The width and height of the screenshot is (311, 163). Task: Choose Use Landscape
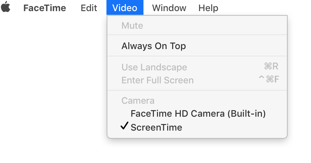coord(154,67)
